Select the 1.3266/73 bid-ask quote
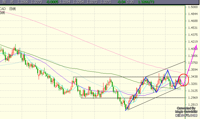The image size is (200, 119). (x=146, y=2)
